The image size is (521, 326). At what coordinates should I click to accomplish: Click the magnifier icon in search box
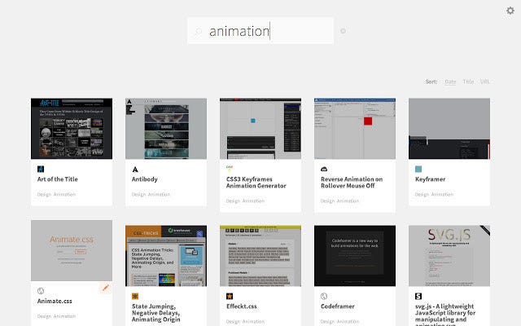[199, 31]
